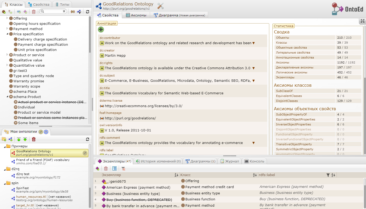Viewport: 366px width, 209px height.
Task: Switch to the Типы tab
Action: [x=62, y=4]
